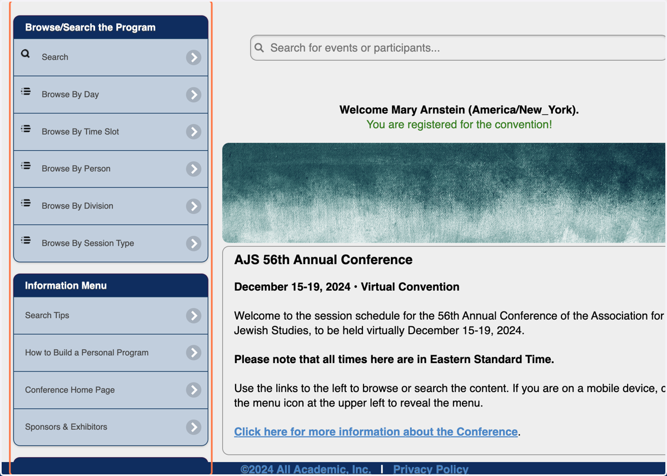Click the arrow chevron on Browse By Time Slot
667x476 pixels.
click(193, 132)
